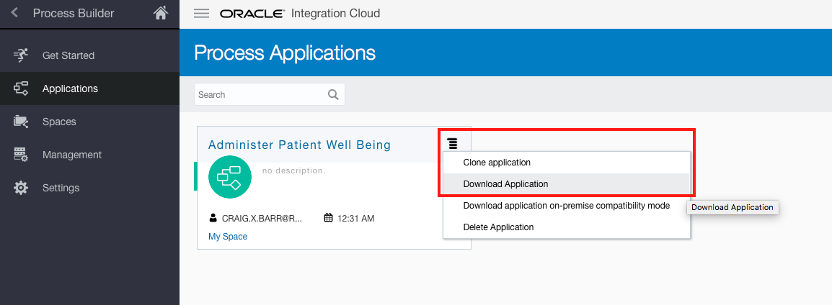Toggle the application card options menu
The width and height of the screenshot is (832, 305).
452,144
